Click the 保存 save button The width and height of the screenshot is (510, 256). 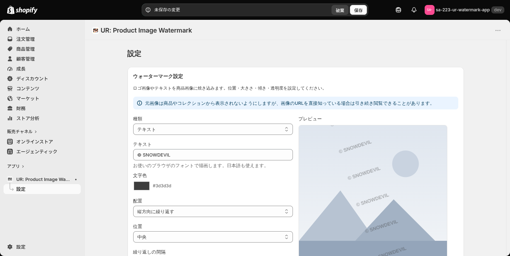pos(358,10)
